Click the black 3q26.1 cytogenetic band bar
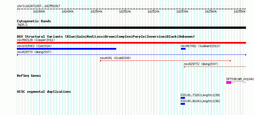The width and height of the screenshot is (254, 115). (x=131, y=28)
